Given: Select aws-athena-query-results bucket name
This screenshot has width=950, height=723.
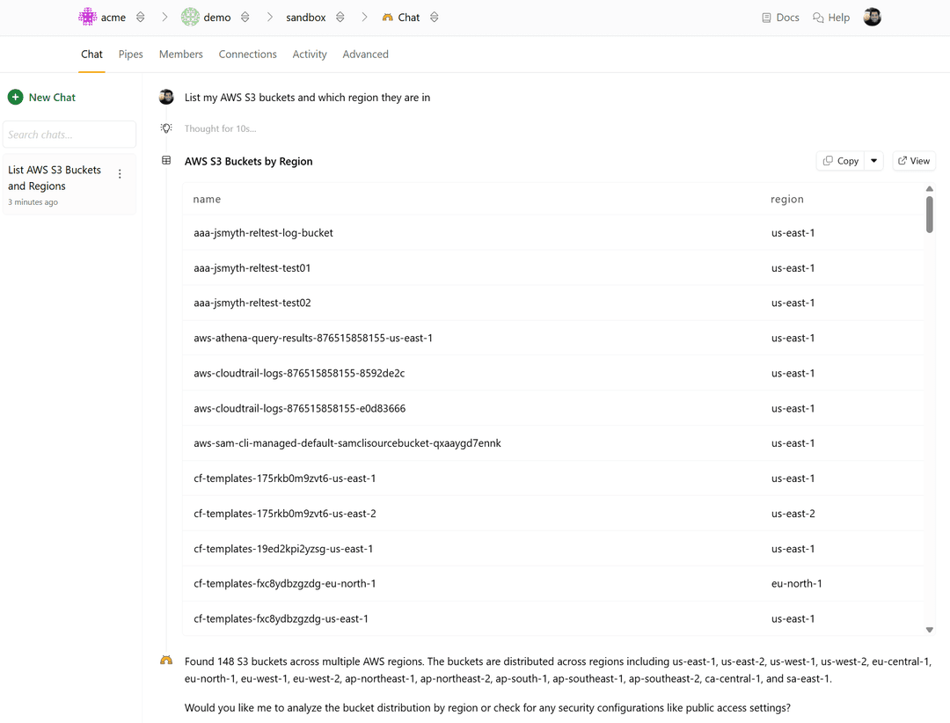Looking at the screenshot, I should (312, 338).
